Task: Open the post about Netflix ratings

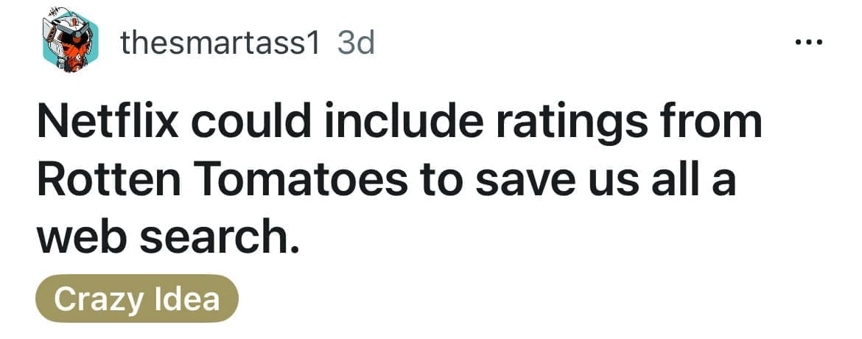Action: tap(398, 181)
